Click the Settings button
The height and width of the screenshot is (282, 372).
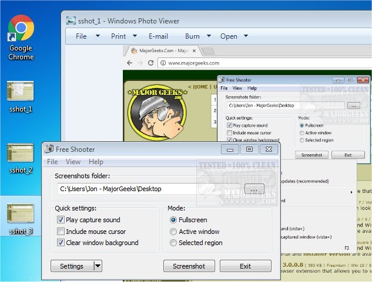coord(72,266)
